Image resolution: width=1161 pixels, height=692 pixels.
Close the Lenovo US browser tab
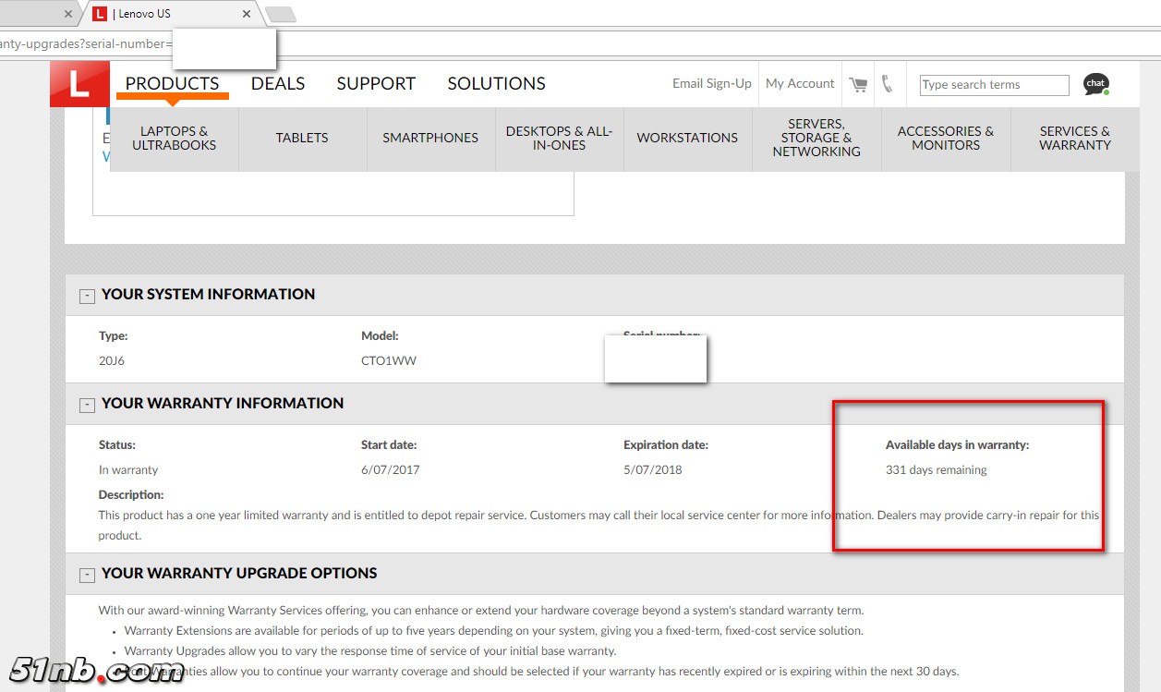point(247,14)
